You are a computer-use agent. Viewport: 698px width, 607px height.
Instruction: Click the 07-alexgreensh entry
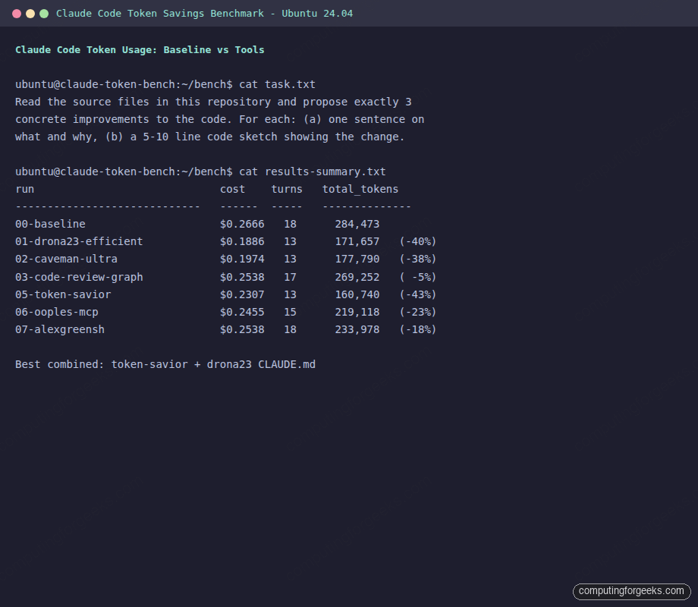pos(59,329)
